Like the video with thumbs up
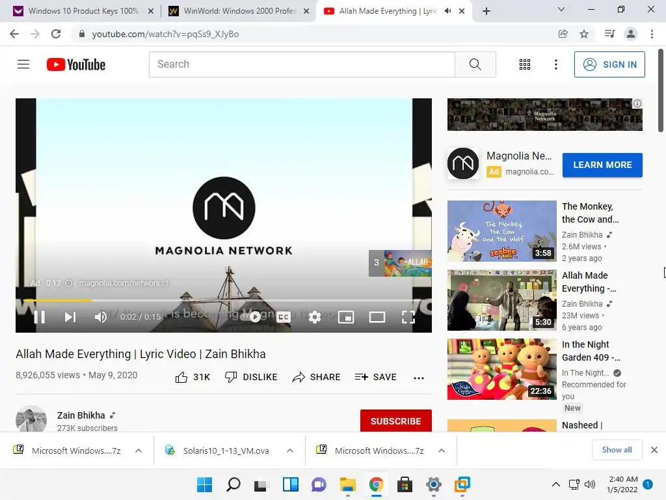The image size is (666, 500). click(x=193, y=377)
